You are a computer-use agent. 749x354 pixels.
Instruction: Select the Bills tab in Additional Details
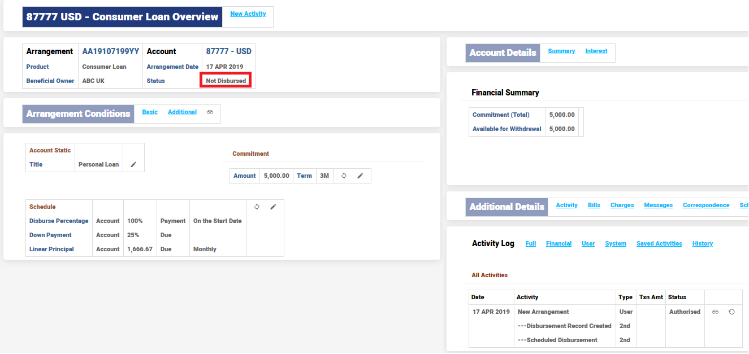click(x=594, y=205)
